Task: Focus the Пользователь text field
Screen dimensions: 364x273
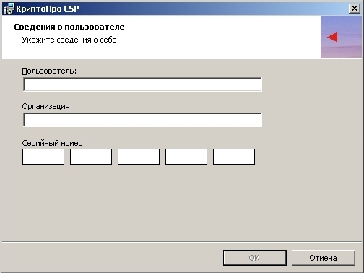Action: pos(142,84)
